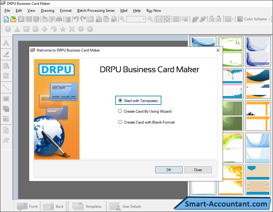Choose the light blue soft wave template
The height and width of the screenshot is (212, 273).
click(258, 148)
